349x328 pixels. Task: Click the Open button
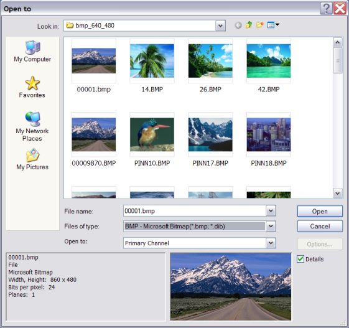click(x=320, y=211)
